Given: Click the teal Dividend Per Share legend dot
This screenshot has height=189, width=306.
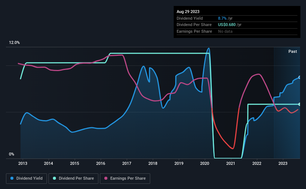Looking at the screenshot, I should point(54,178).
